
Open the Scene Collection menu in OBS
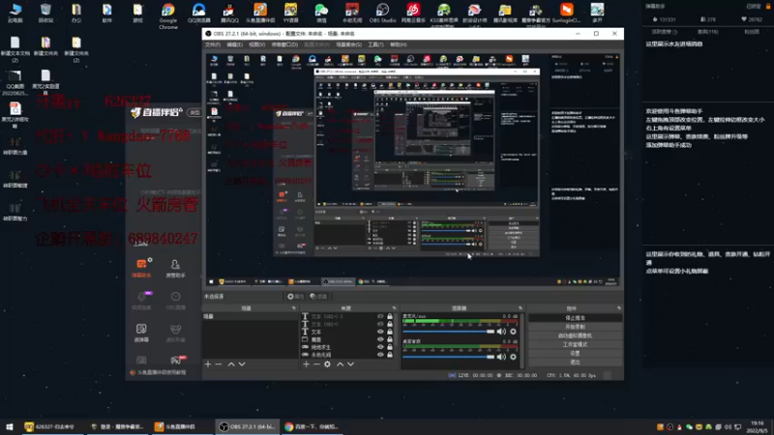click(x=348, y=44)
